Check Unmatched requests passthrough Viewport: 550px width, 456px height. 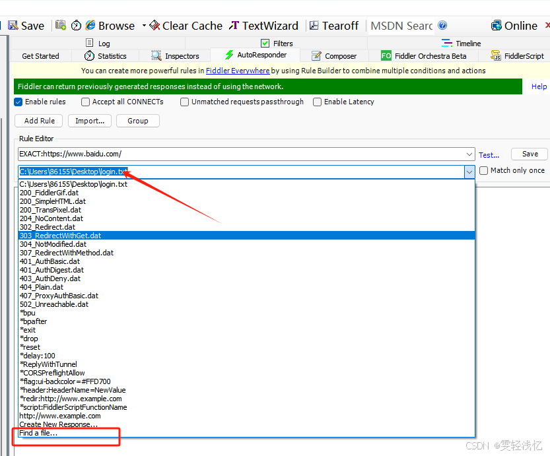(184, 102)
